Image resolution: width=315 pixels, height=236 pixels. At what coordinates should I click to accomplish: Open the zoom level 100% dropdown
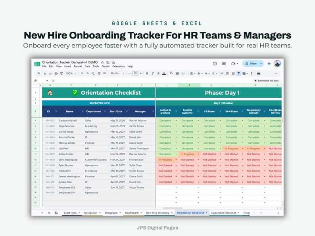(71, 73)
